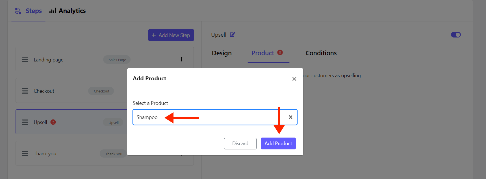
Task: Edit the Upsell step name with pencil icon
Action: coord(233,34)
